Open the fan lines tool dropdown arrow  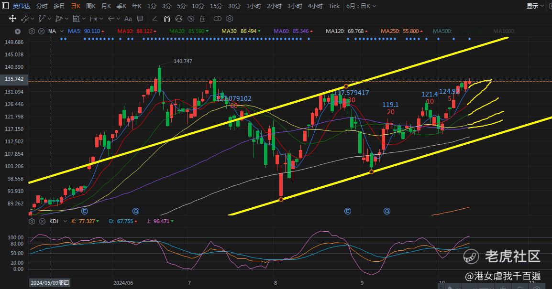(66, 19)
